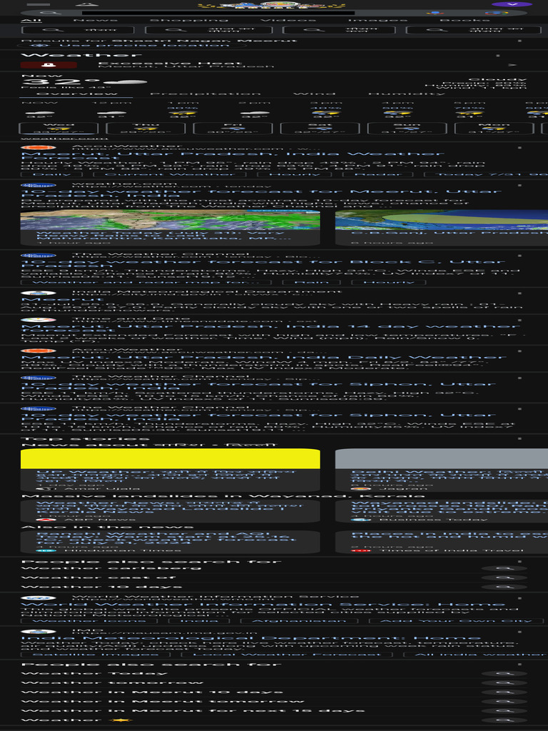Search icon beside Weather in Meerut tomorrow
Screen dimensions: 548x731
pos(504,702)
